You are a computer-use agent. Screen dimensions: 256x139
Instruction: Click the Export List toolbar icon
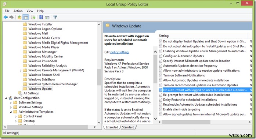pyautogui.click(x=33, y=17)
